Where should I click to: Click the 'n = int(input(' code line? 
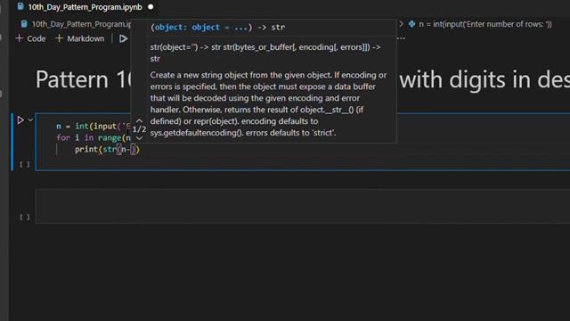[x=94, y=127]
